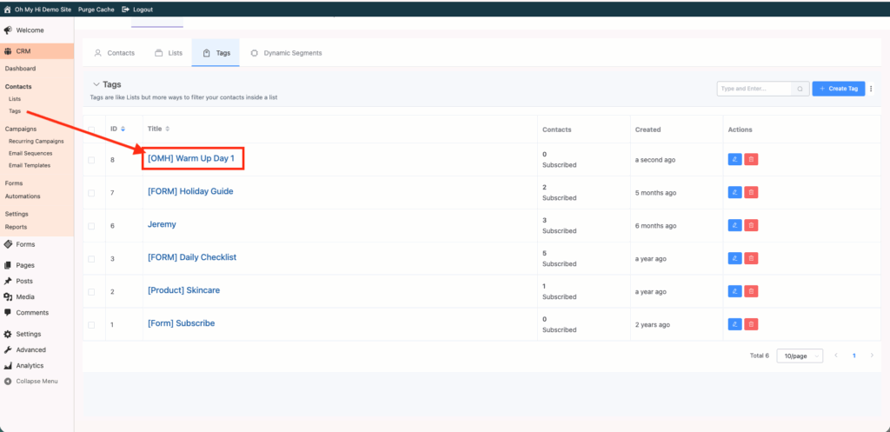Sort the table by ID column
The image size is (890, 432).
pos(117,130)
